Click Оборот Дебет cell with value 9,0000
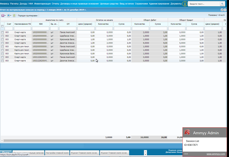This screenshot has height=157, width=229. (x=141, y=43)
